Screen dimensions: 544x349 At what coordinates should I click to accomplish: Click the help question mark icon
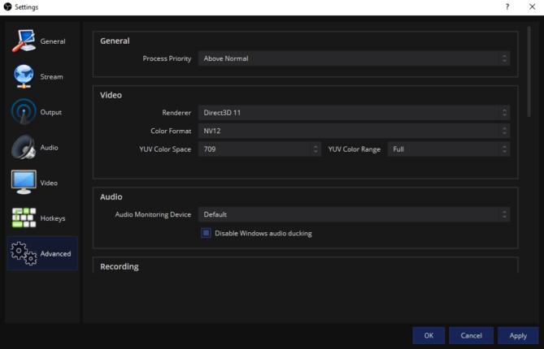507,7
